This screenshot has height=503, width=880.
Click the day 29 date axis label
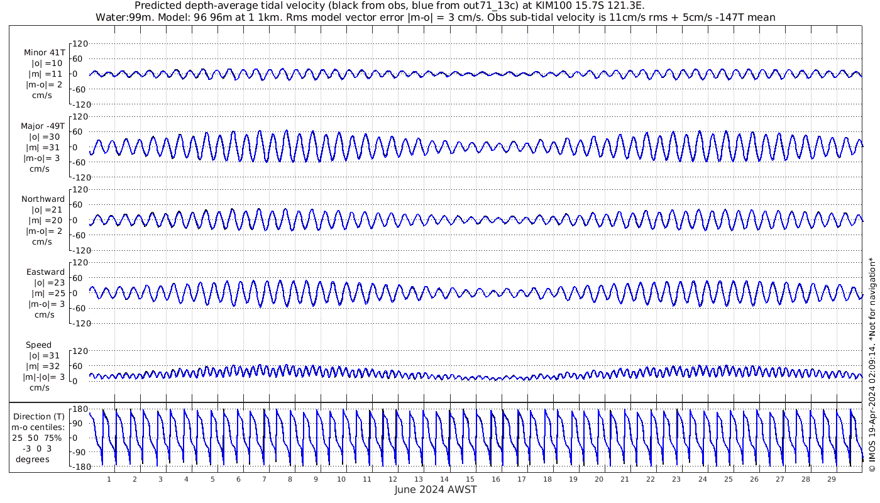tap(831, 479)
